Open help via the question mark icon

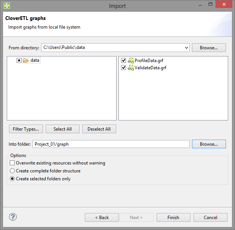pyautogui.click(x=13, y=217)
